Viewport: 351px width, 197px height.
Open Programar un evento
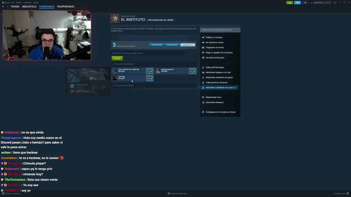pos(215,48)
